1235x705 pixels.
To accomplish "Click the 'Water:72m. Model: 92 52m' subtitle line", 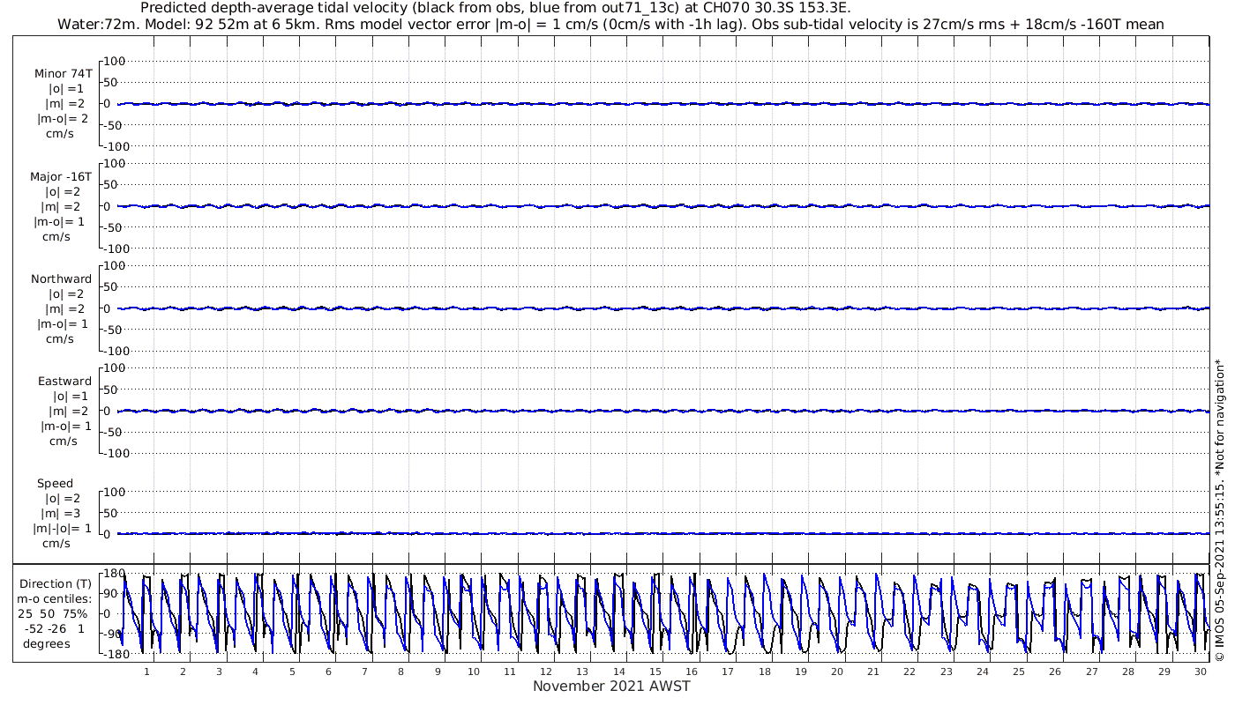I will tap(610, 24).
